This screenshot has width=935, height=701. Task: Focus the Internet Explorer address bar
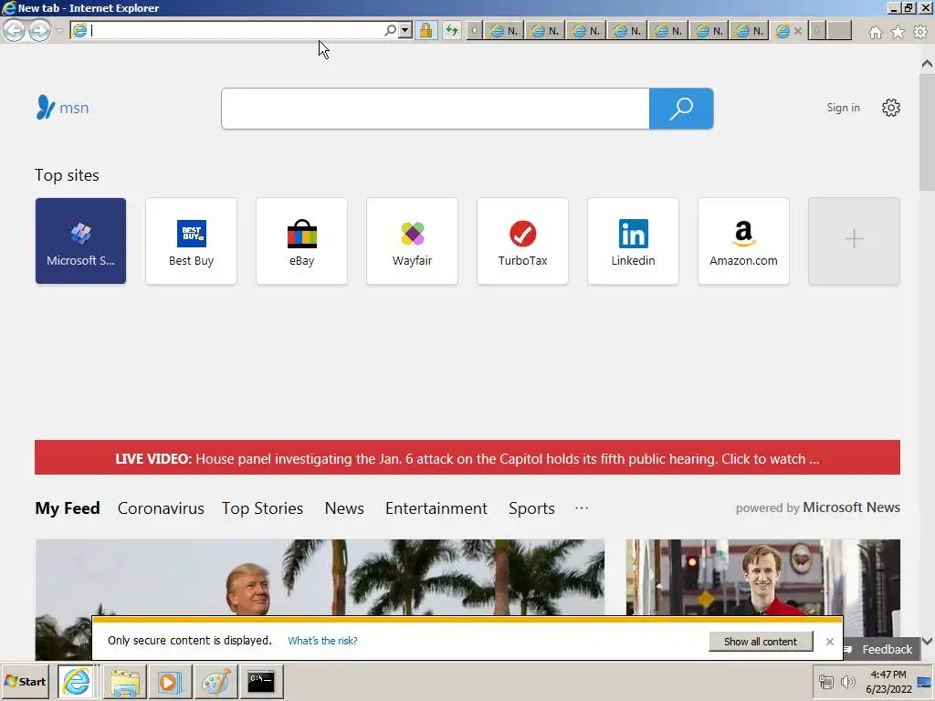(x=236, y=30)
